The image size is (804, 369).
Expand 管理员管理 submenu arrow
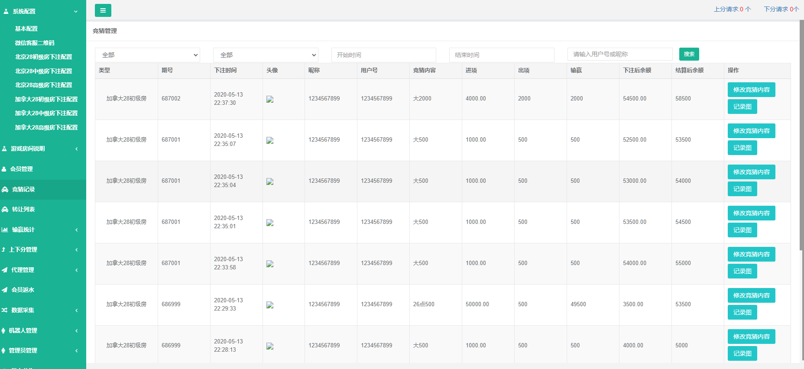[77, 350]
